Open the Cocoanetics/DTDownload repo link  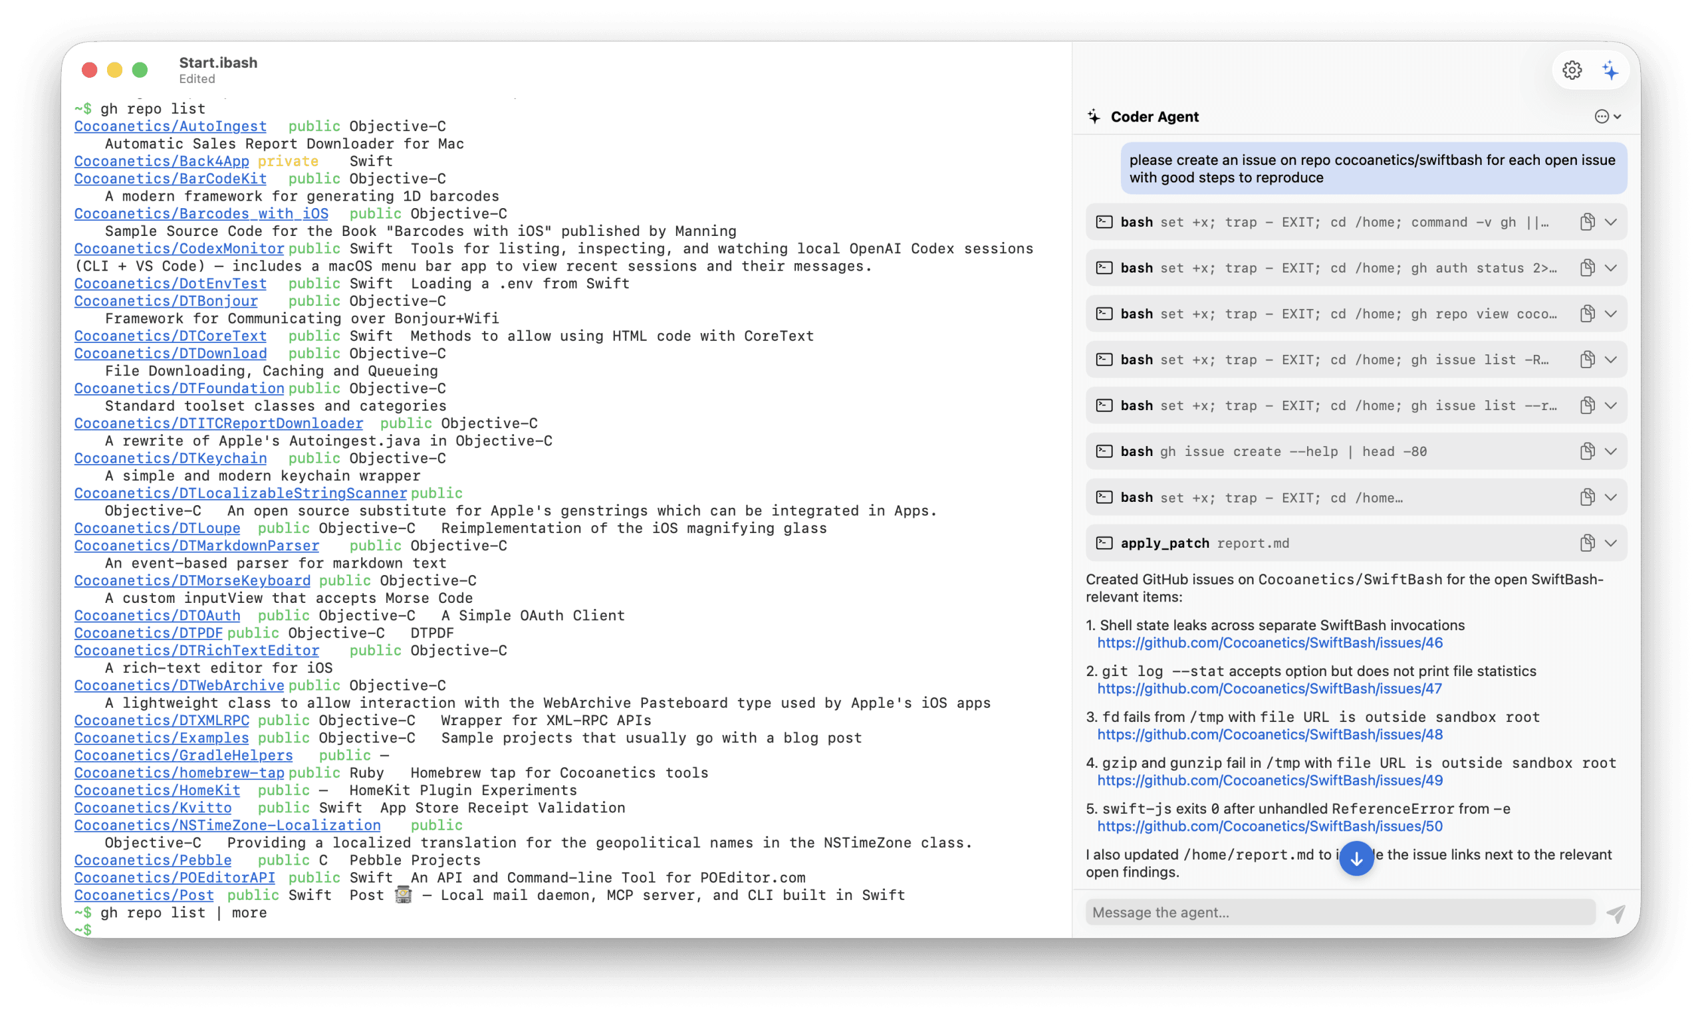170,354
